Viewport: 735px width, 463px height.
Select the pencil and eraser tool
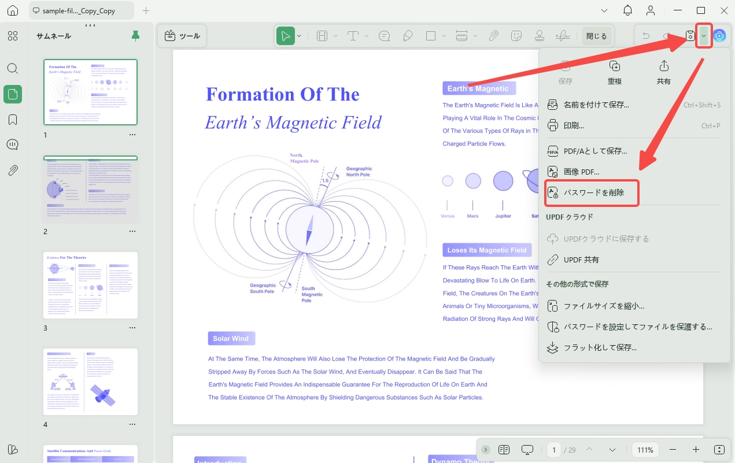point(408,36)
